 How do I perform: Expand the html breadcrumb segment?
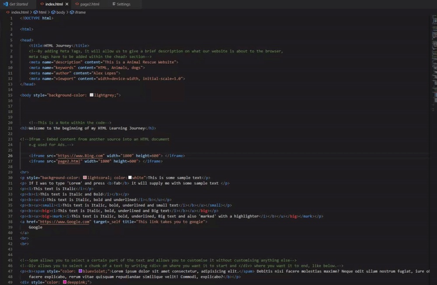click(x=42, y=12)
